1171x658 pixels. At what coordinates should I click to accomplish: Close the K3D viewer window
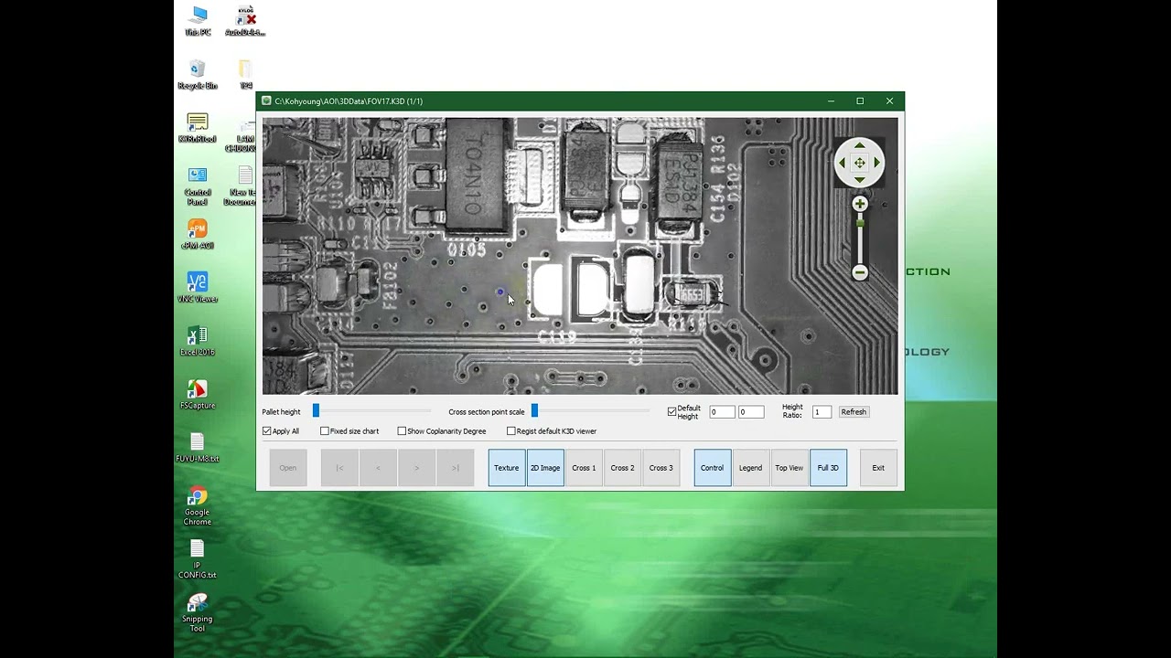click(889, 101)
